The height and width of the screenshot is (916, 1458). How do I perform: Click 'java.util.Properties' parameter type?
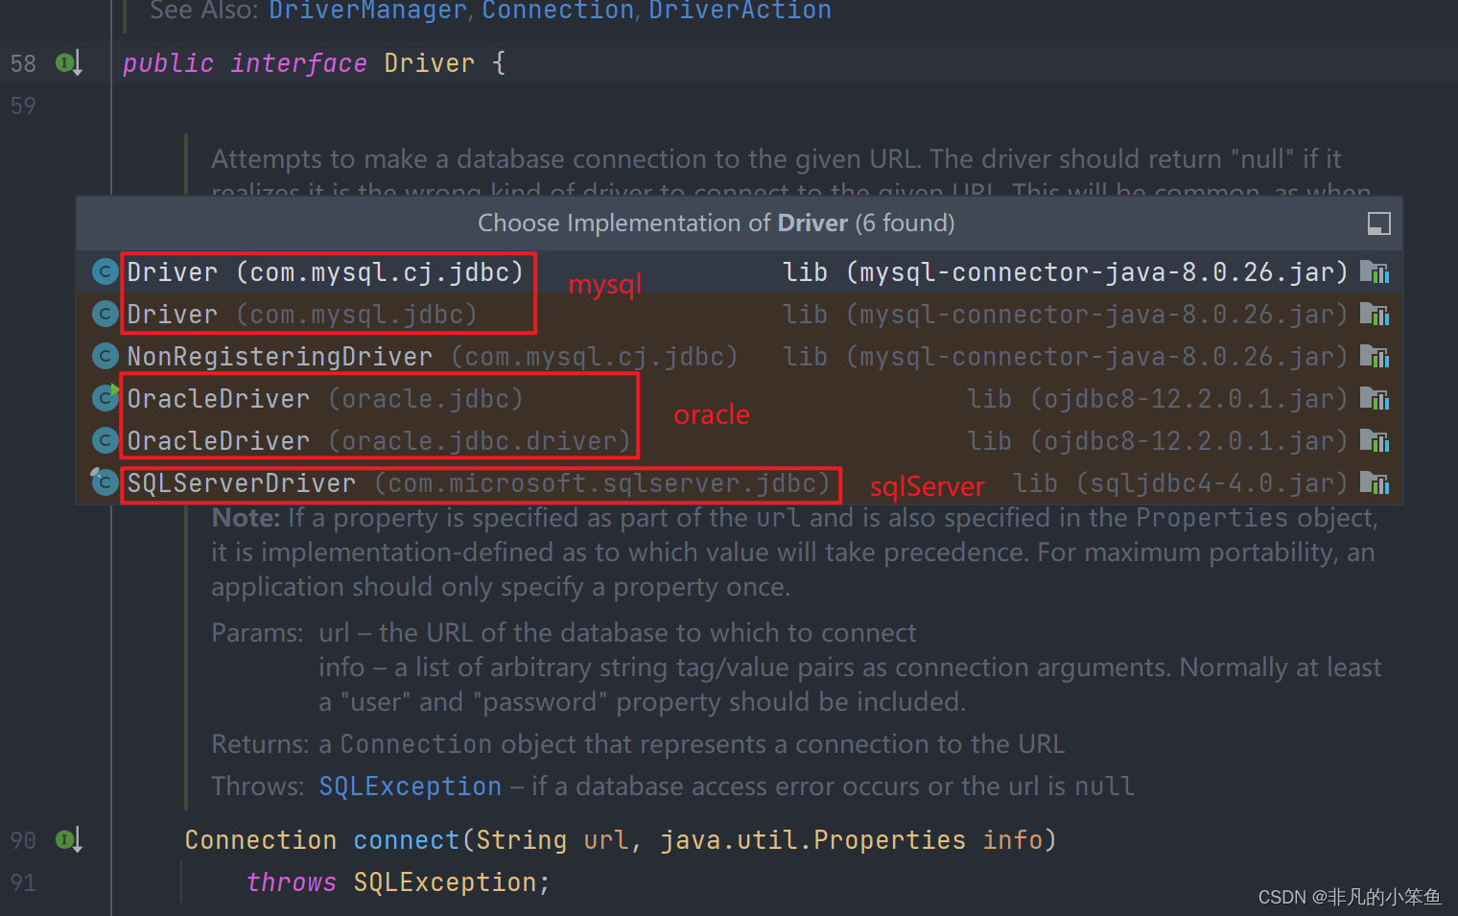812,840
